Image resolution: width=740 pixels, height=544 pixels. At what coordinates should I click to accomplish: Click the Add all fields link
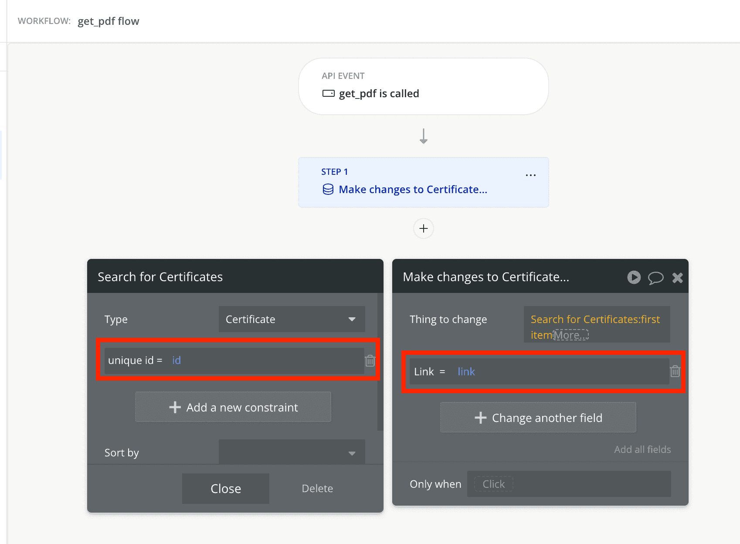click(x=642, y=449)
